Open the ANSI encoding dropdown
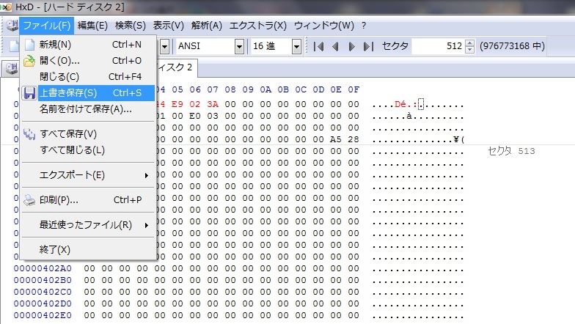 coord(239,46)
